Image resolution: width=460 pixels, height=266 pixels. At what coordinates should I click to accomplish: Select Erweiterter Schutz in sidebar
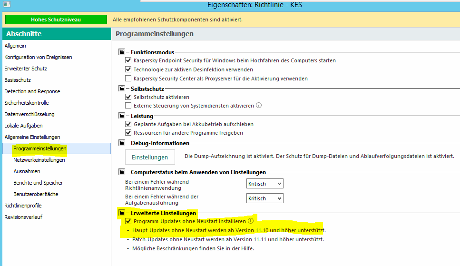(x=26, y=69)
